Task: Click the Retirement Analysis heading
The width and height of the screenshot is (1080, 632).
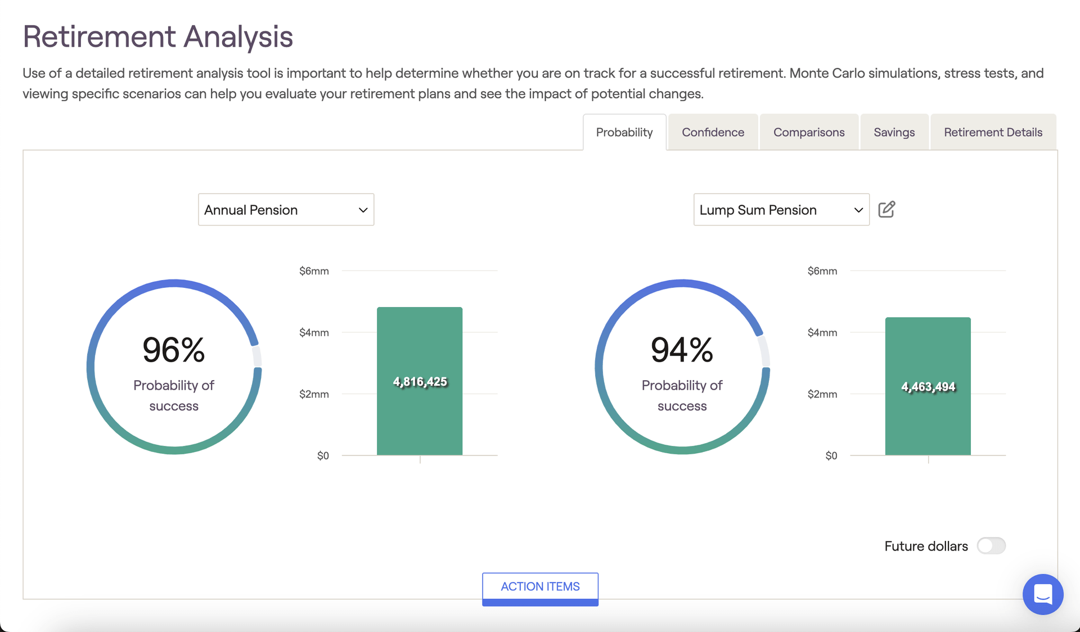Action: tap(157, 37)
